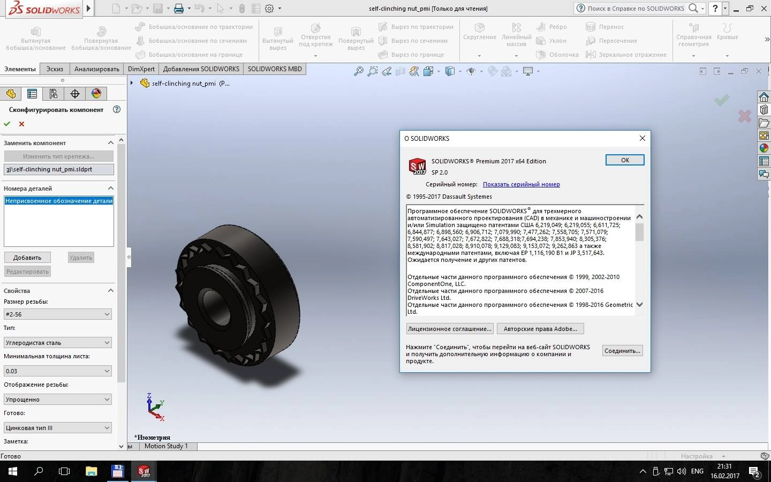Click the Zoom to Area icon
The height and width of the screenshot is (482, 771).
[x=373, y=71]
